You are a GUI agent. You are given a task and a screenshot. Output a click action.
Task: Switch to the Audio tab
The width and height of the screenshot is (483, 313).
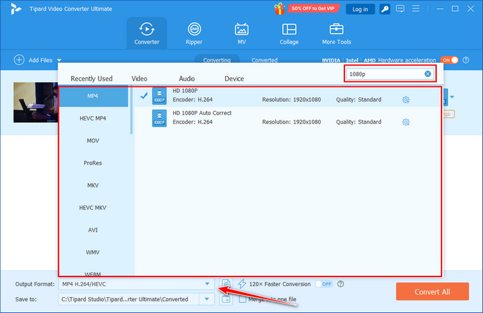[186, 79]
